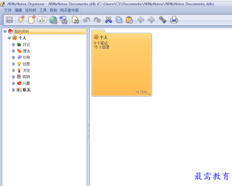Open the filter funnel search icon
This screenshot has height=186, width=232.
[x=63, y=20]
